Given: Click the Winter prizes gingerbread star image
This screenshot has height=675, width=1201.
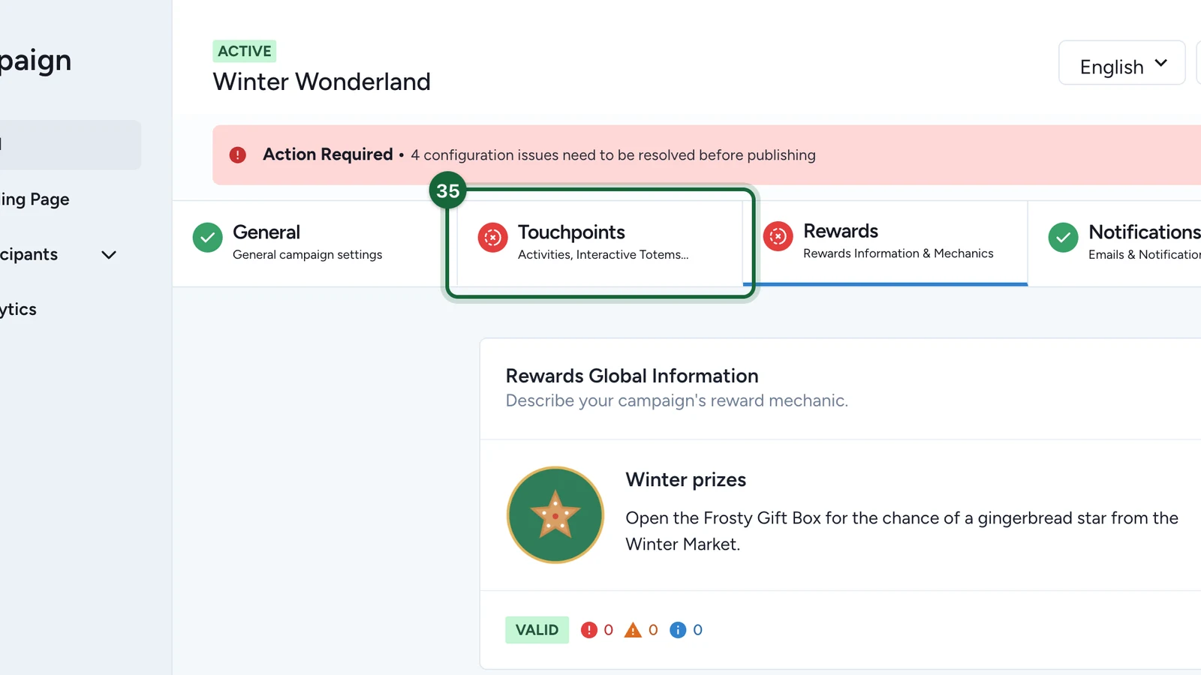Looking at the screenshot, I should point(555,515).
